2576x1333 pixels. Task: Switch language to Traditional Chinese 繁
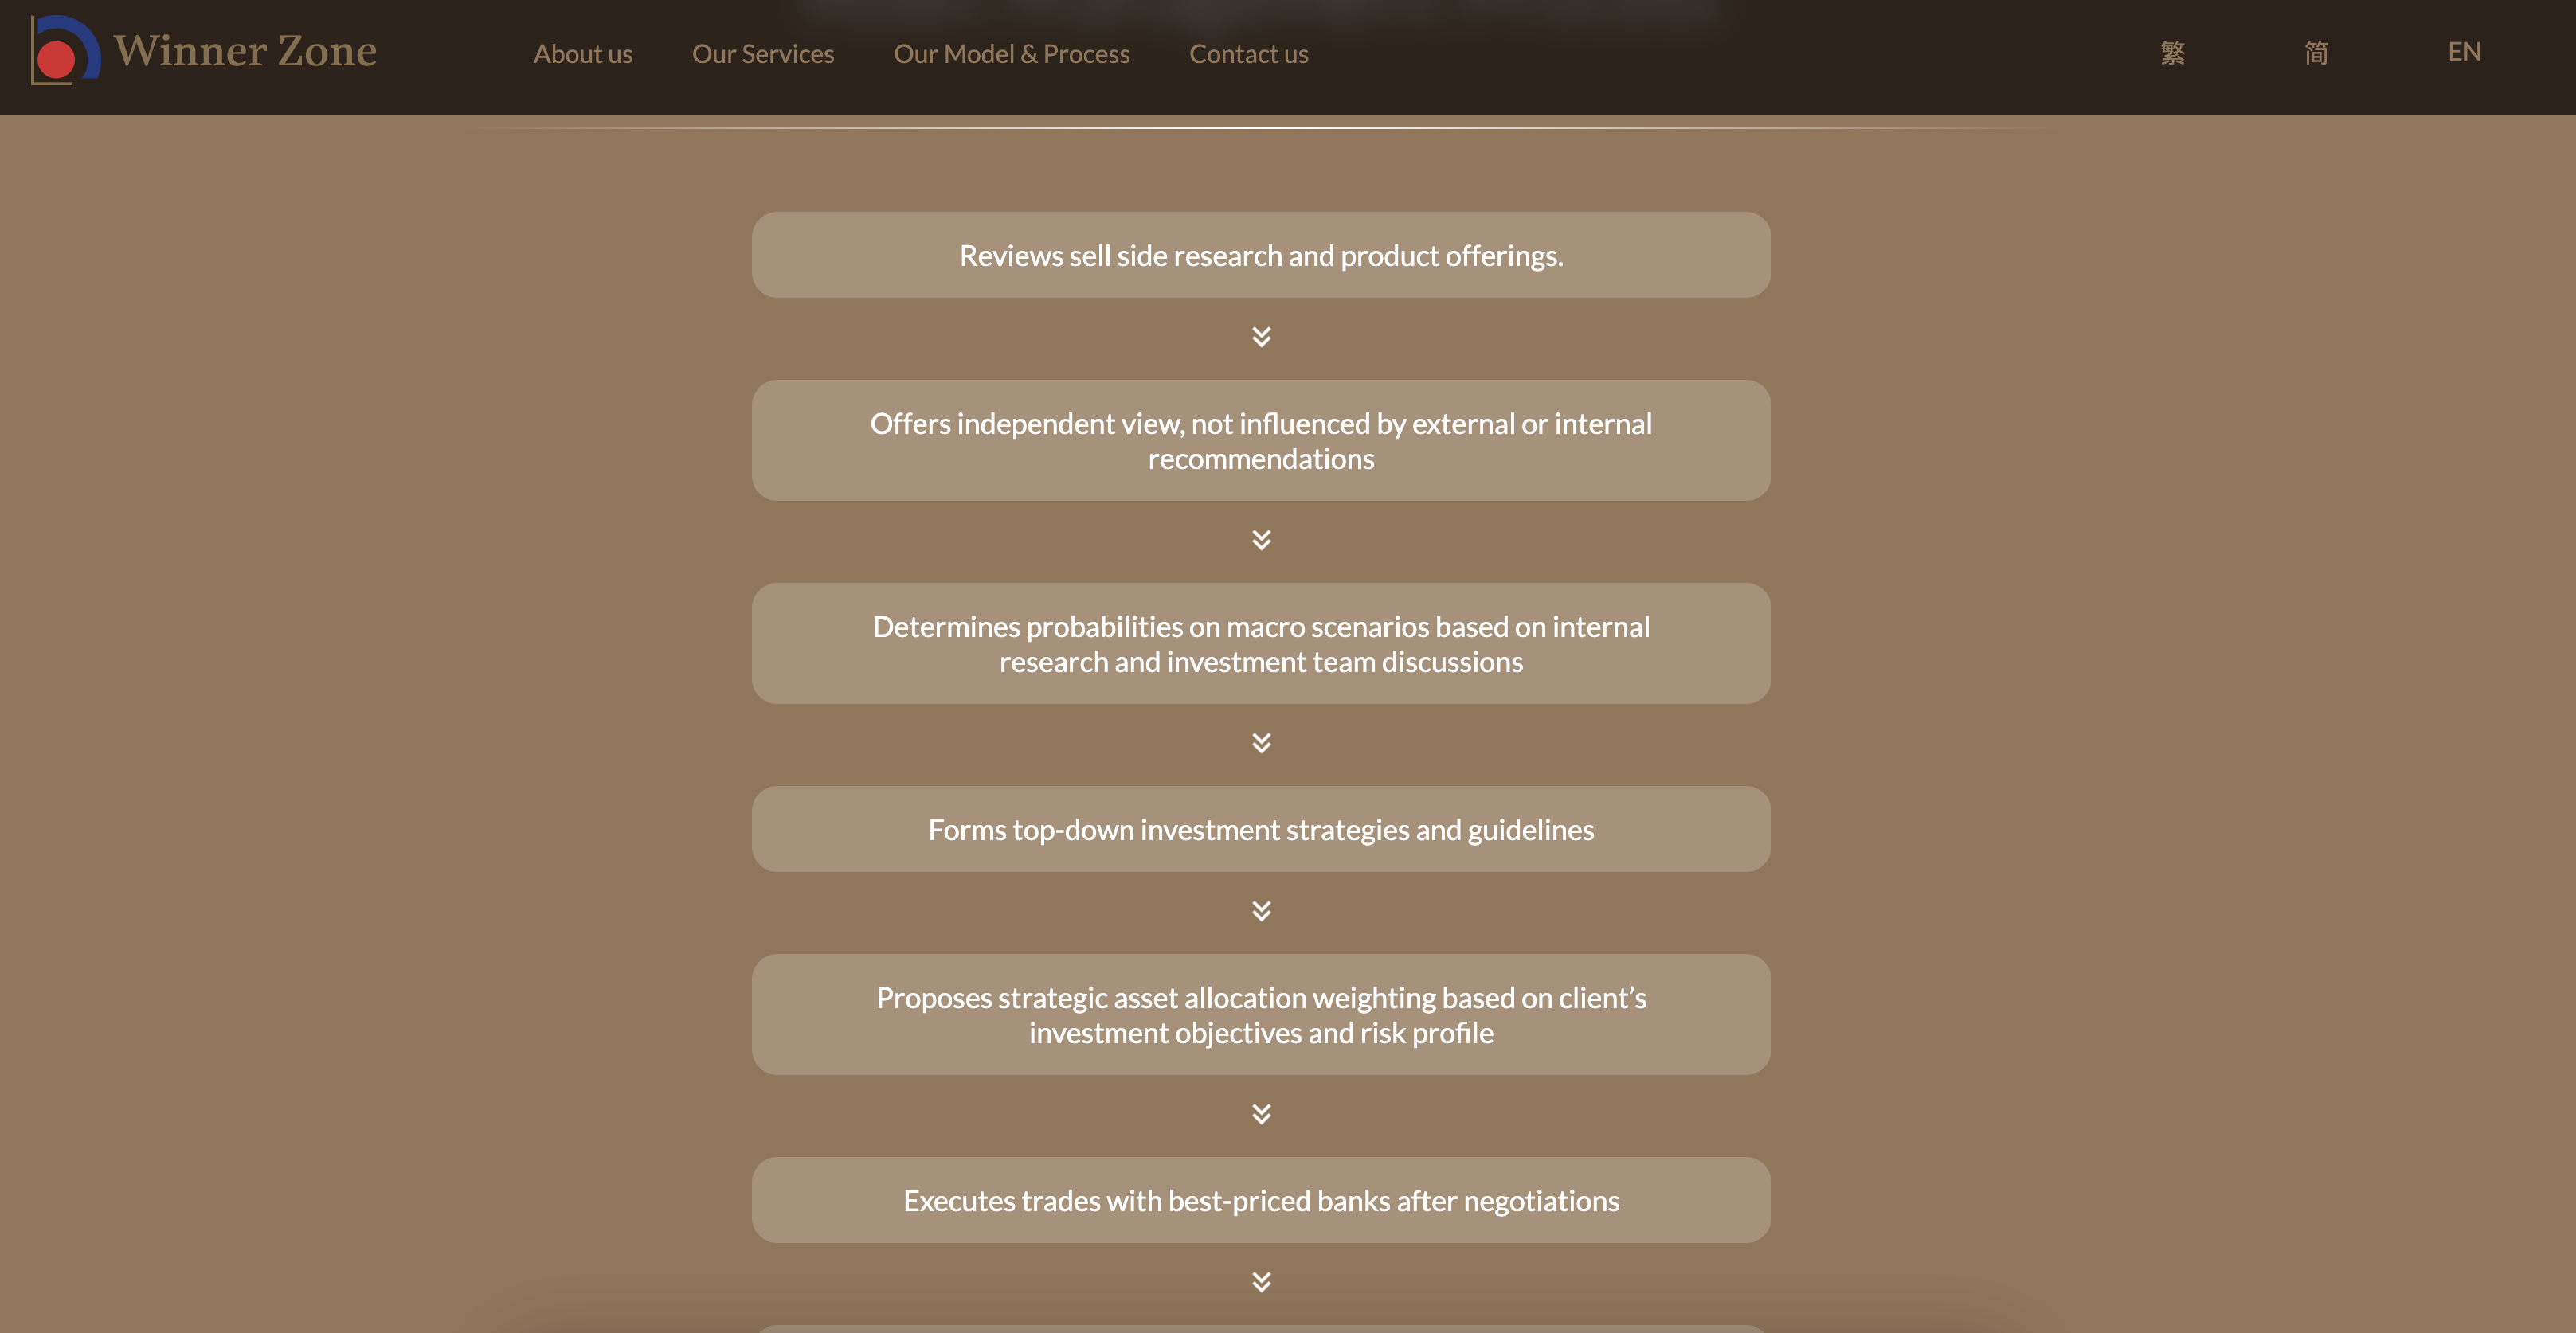[x=2172, y=52]
